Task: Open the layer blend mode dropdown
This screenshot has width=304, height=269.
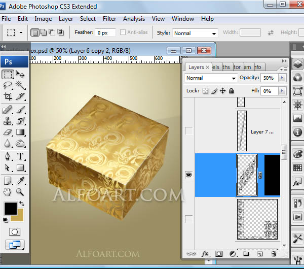Action: pyautogui.click(x=211, y=78)
